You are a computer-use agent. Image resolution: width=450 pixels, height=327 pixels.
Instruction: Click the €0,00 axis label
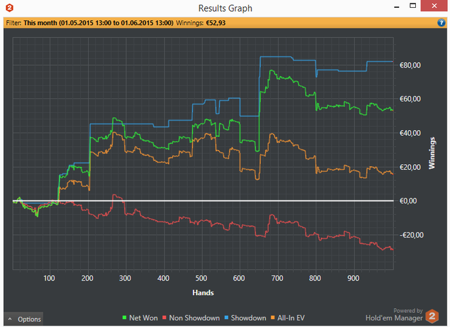(x=408, y=201)
